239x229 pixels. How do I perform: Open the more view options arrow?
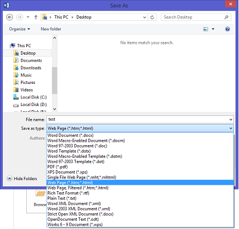[213, 29]
